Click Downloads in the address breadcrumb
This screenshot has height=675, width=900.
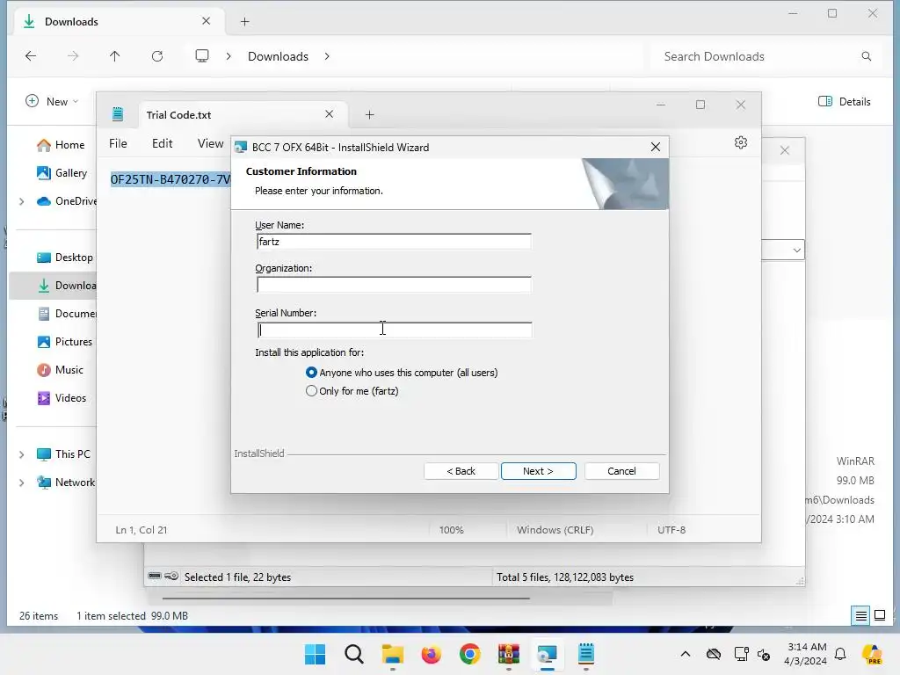click(x=279, y=56)
